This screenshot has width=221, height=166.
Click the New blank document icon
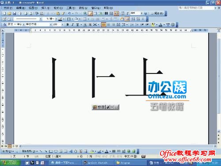click(4, 14)
